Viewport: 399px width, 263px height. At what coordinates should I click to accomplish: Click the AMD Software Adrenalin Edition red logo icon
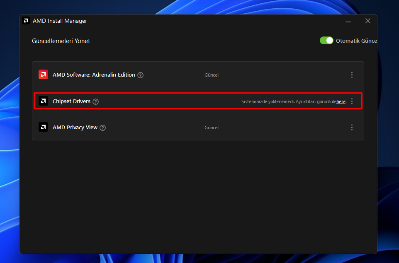pos(43,75)
